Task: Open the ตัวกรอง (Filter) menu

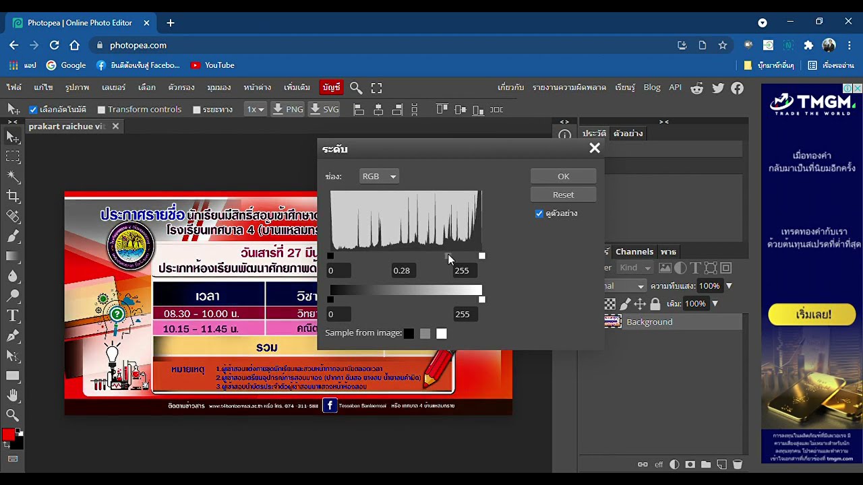Action: point(181,88)
